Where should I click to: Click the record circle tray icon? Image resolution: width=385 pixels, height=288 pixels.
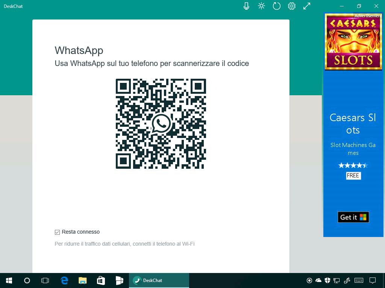(309, 280)
